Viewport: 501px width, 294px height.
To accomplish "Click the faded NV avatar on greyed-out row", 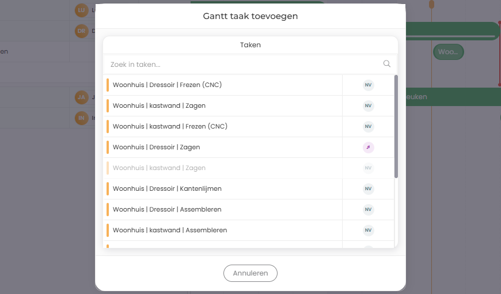I will (369, 168).
